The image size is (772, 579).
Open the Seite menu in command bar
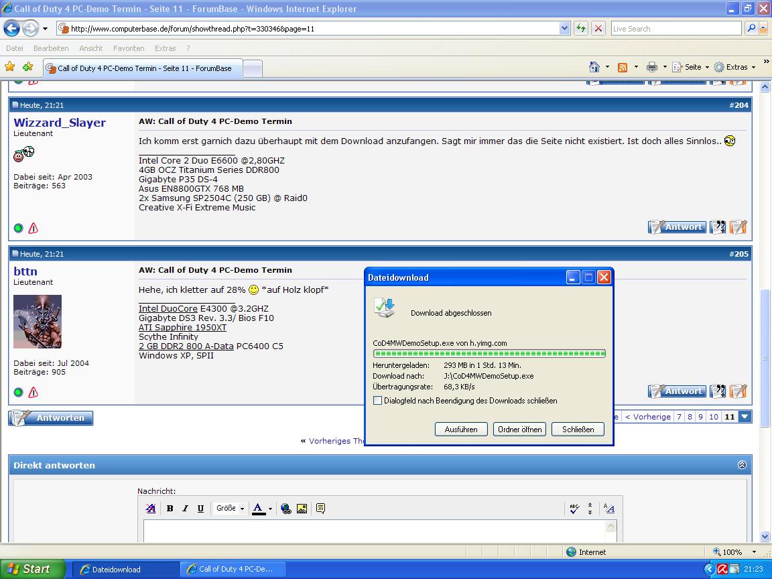click(691, 67)
